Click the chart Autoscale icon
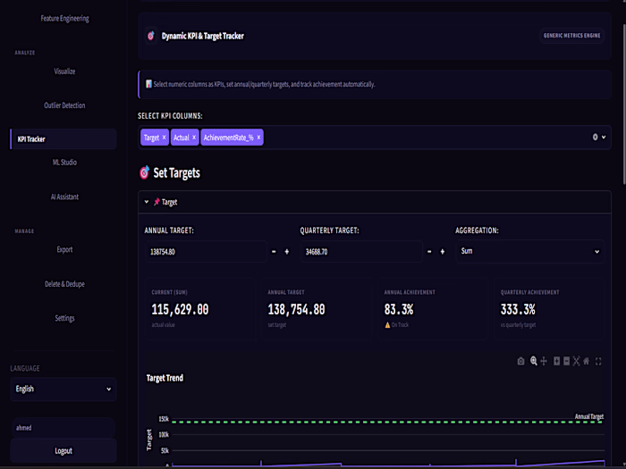 pos(576,361)
